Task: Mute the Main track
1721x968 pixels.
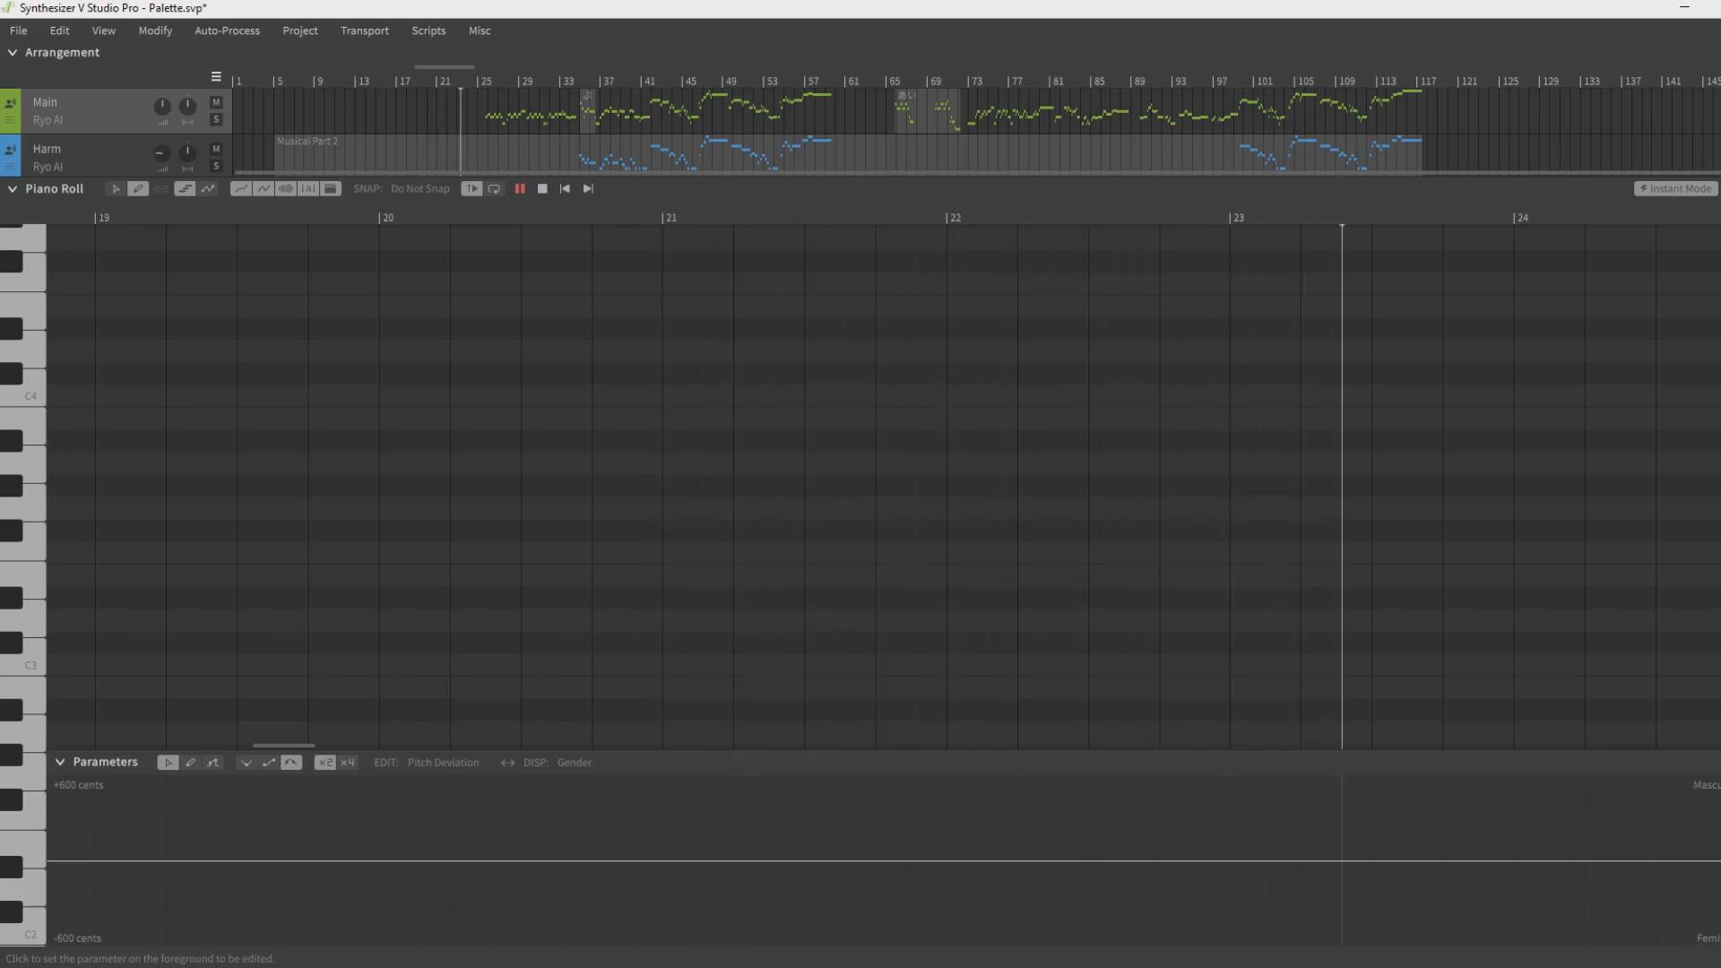Action: pos(216,102)
